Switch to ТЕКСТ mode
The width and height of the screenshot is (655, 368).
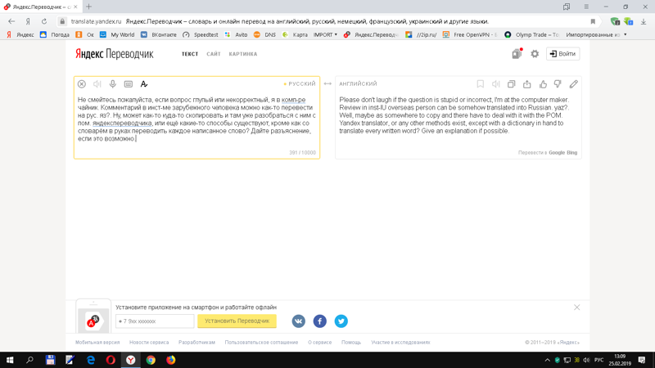(190, 54)
